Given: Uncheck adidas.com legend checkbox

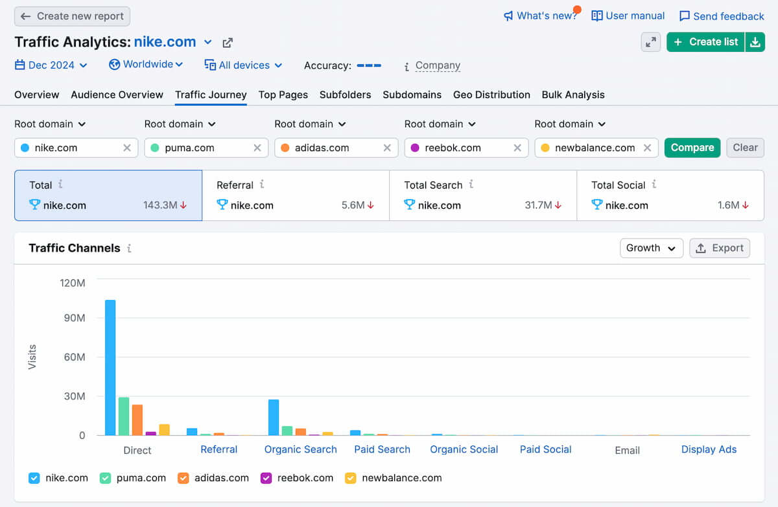Looking at the screenshot, I should point(183,478).
